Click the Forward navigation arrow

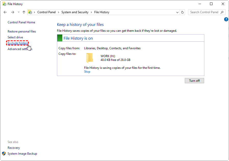coord(12,12)
